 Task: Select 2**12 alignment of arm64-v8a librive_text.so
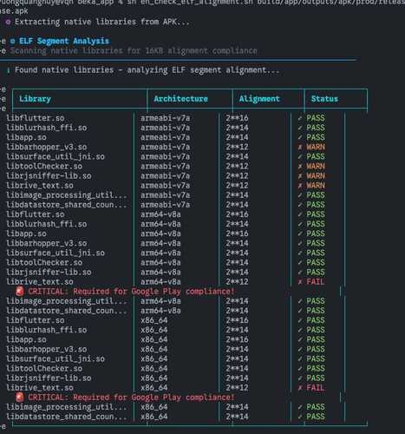click(237, 282)
